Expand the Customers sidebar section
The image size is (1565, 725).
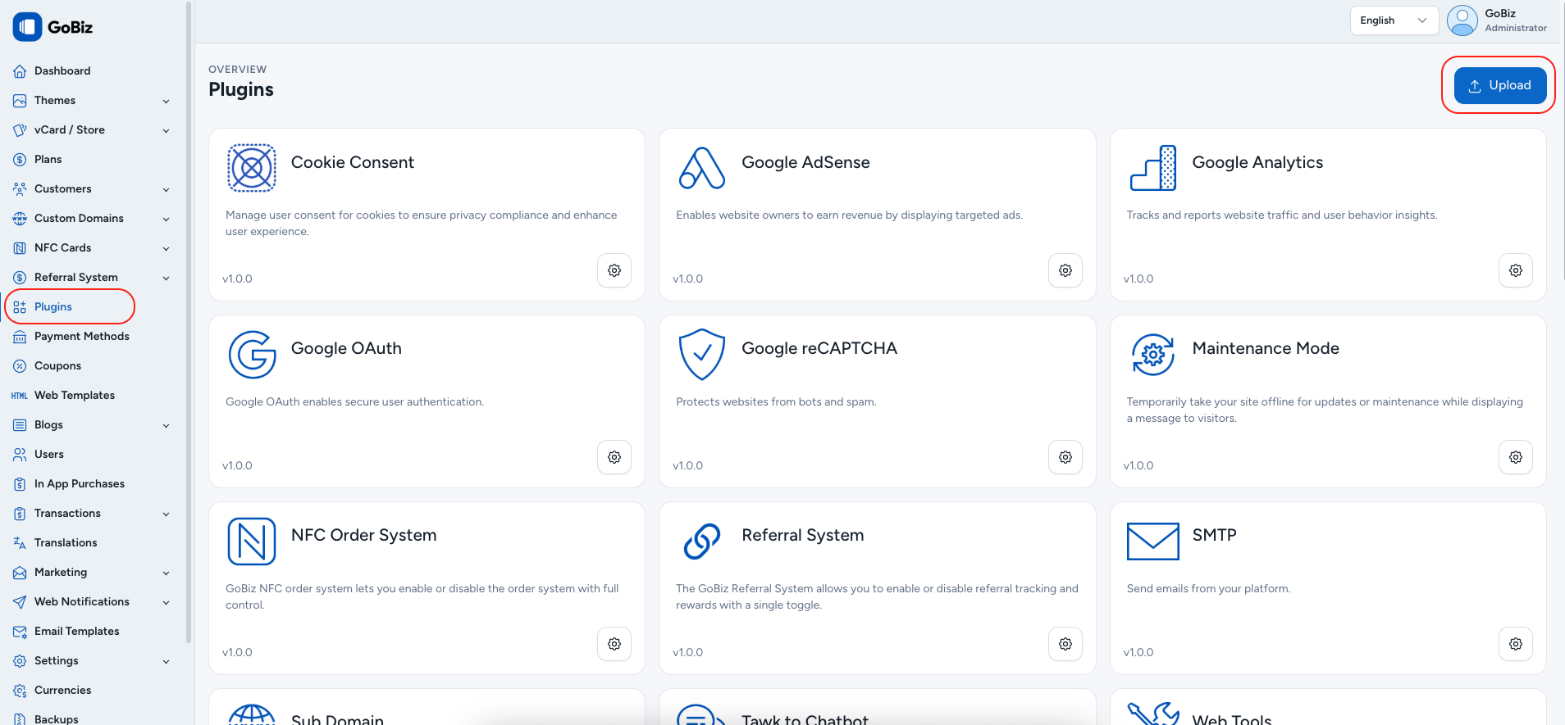pos(166,189)
